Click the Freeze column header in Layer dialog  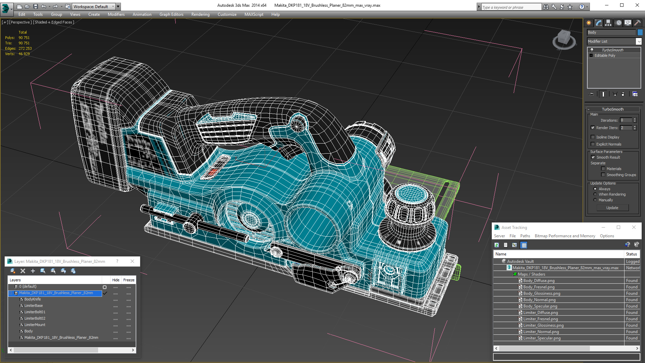(129, 280)
